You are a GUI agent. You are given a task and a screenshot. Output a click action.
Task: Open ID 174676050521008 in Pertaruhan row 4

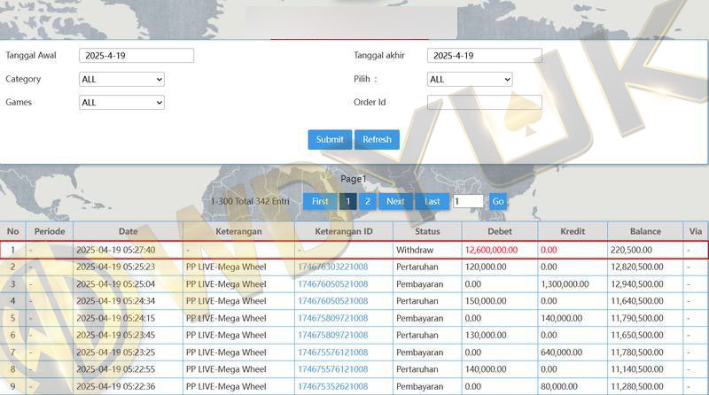click(x=333, y=301)
